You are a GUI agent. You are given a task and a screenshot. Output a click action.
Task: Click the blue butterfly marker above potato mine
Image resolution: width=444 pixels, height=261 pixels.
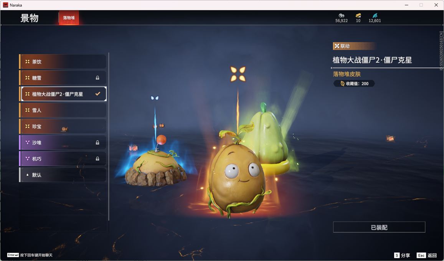click(155, 98)
